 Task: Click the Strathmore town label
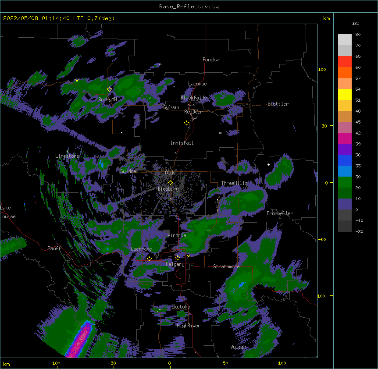coord(226,266)
